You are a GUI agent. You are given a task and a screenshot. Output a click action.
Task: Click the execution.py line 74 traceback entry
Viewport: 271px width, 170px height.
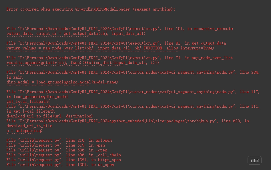click(119, 58)
